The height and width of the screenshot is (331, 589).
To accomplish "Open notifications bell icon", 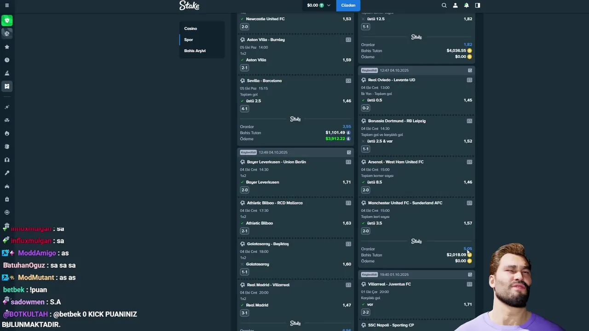I will pos(466,6).
